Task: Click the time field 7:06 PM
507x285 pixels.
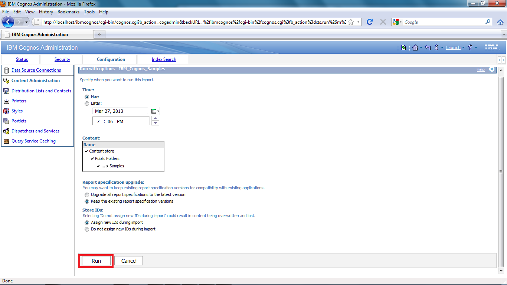Action: tap(121, 121)
